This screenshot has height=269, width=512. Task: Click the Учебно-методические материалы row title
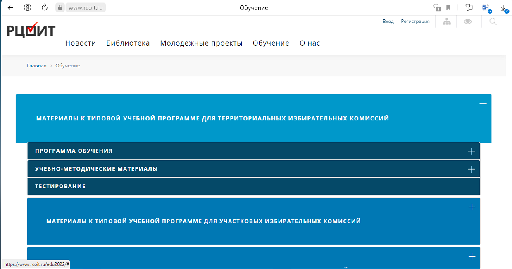pos(96,169)
